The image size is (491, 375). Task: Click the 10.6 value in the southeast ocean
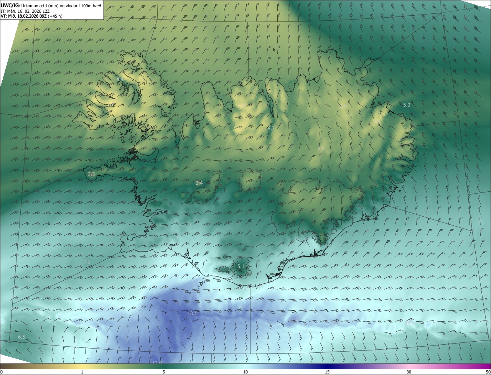410,323
